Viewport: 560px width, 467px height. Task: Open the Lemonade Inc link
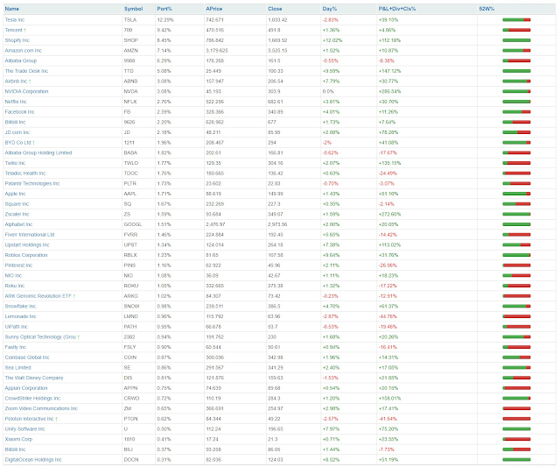pyautogui.click(x=20, y=316)
